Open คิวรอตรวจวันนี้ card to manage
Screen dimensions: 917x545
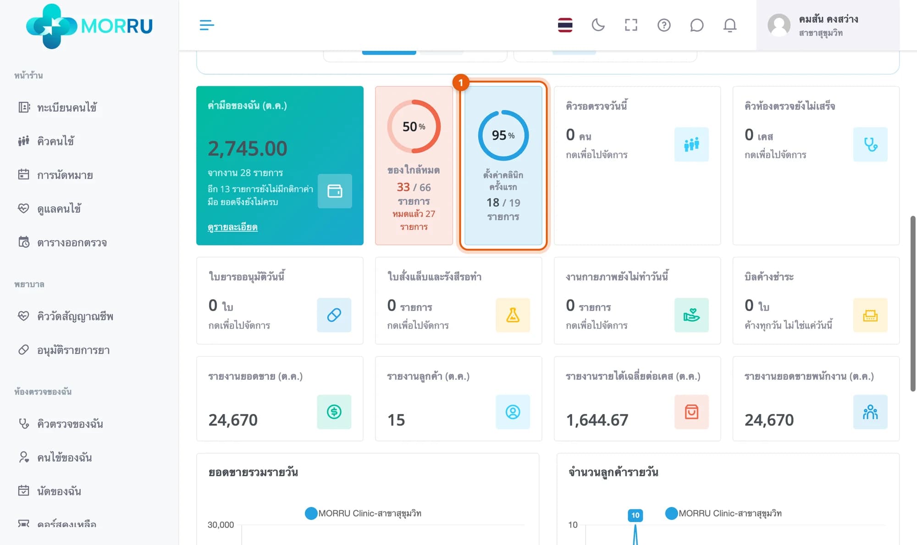(637, 166)
